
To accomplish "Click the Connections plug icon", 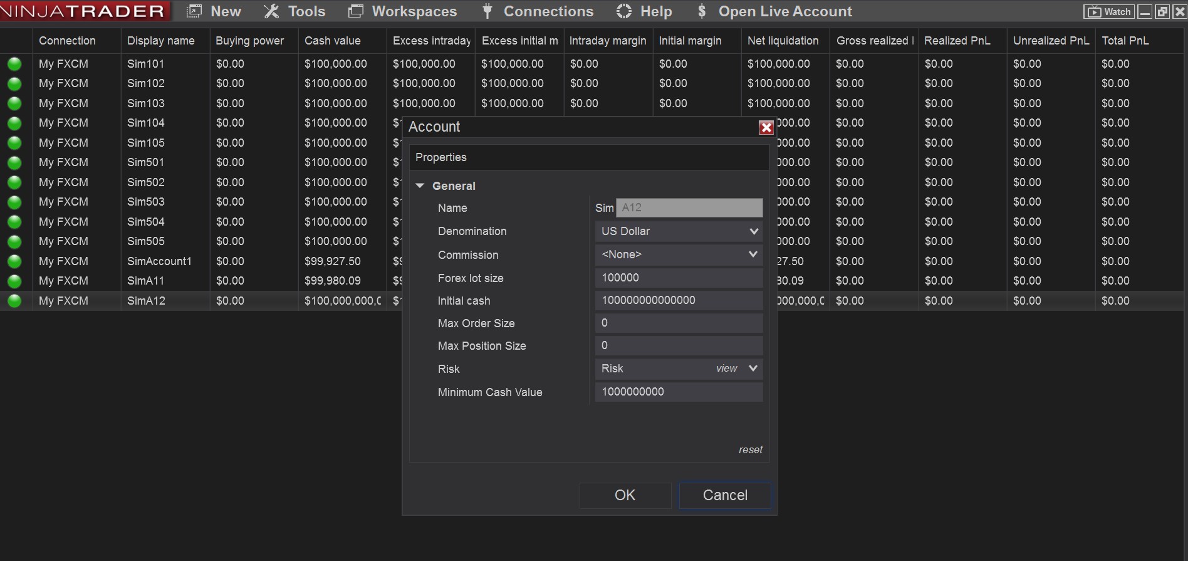I will [487, 11].
